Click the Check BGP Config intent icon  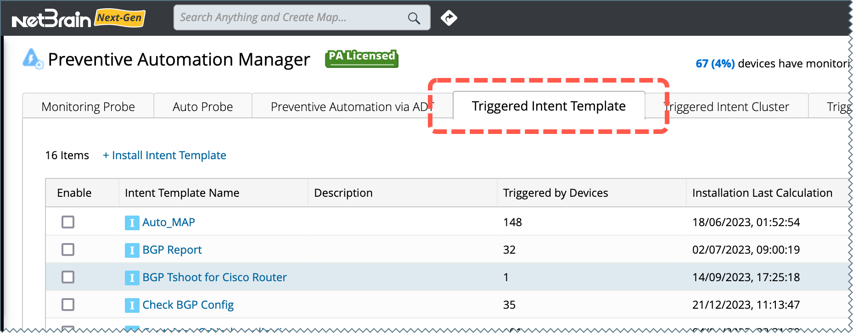(x=132, y=305)
